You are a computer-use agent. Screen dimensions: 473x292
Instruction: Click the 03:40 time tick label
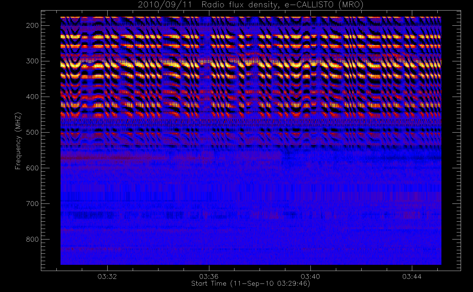(x=310, y=277)
